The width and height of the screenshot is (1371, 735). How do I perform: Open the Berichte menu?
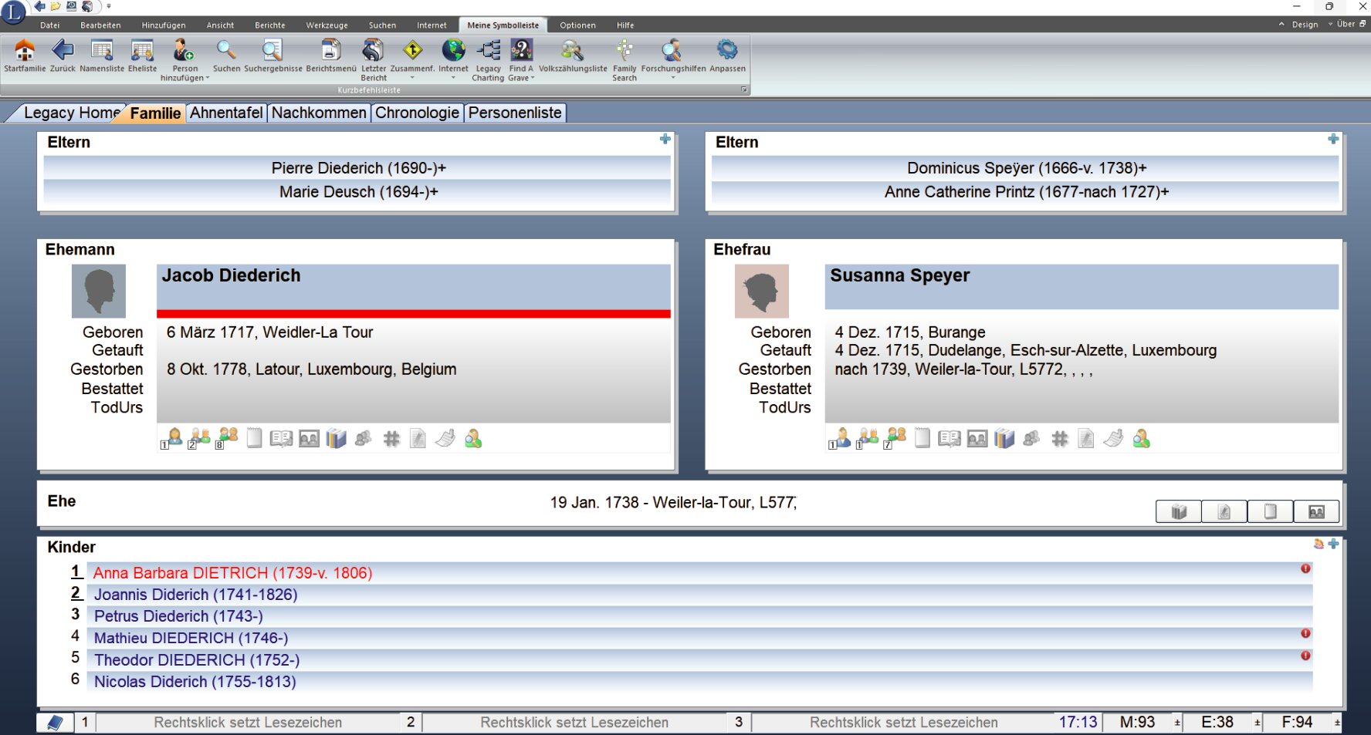pyautogui.click(x=269, y=25)
